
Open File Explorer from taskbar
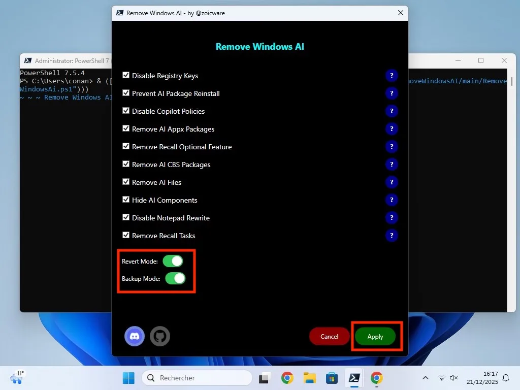coord(309,378)
